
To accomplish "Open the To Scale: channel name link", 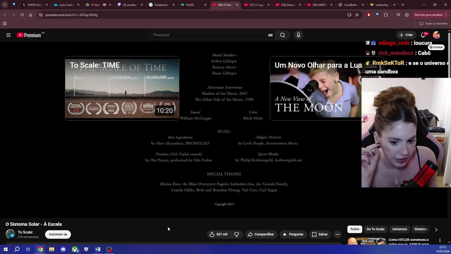I will click(25, 232).
